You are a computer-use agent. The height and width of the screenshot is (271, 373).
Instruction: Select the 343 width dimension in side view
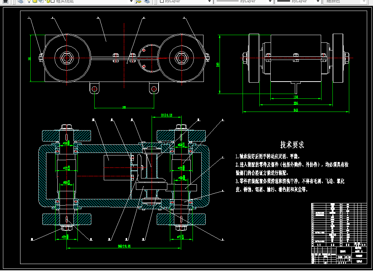(296, 110)
